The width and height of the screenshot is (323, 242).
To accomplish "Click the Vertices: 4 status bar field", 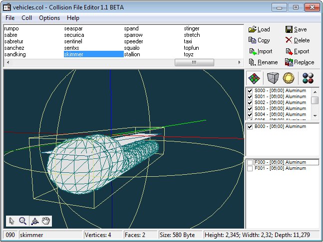I will coord(102,235).
